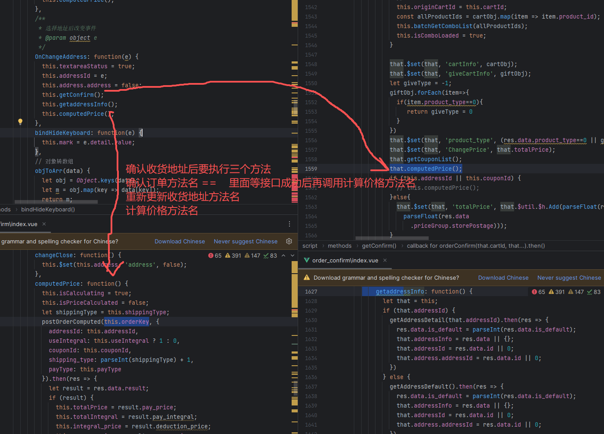Open the callback for orderConfirm breadcrumb
604x434 pixels.
[476, 246]
